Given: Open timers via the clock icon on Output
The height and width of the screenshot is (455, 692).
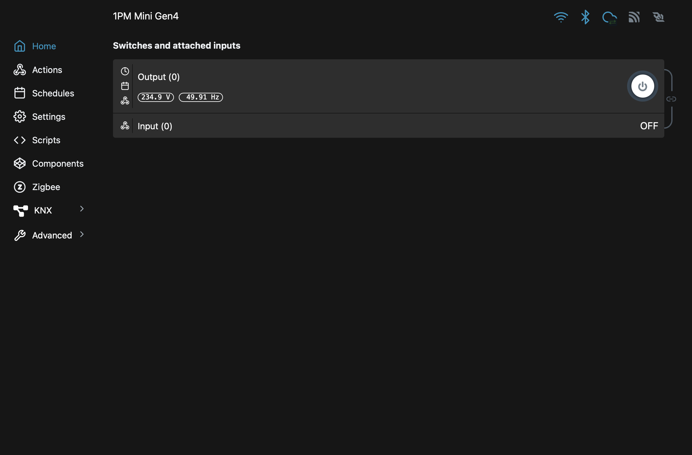Looking at the screenshot, I should tap(125, 71).
